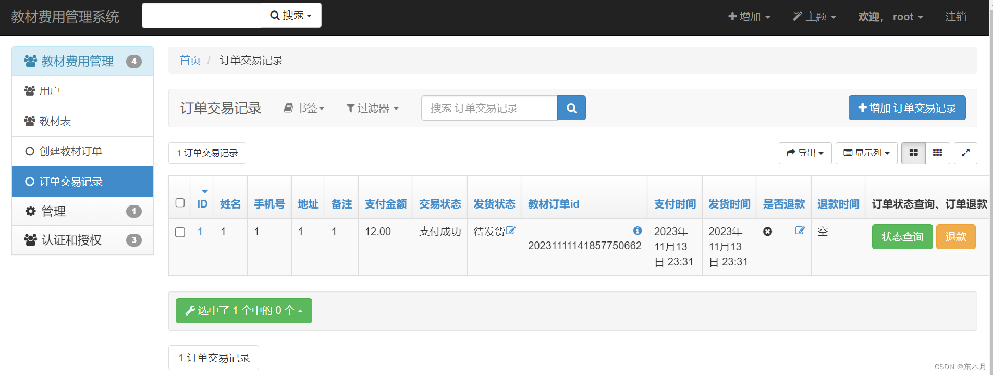The height and width of the screenshot is (375, 993).
Task: Open the 显示列 columns dropdown
Action: coord(866,153)
